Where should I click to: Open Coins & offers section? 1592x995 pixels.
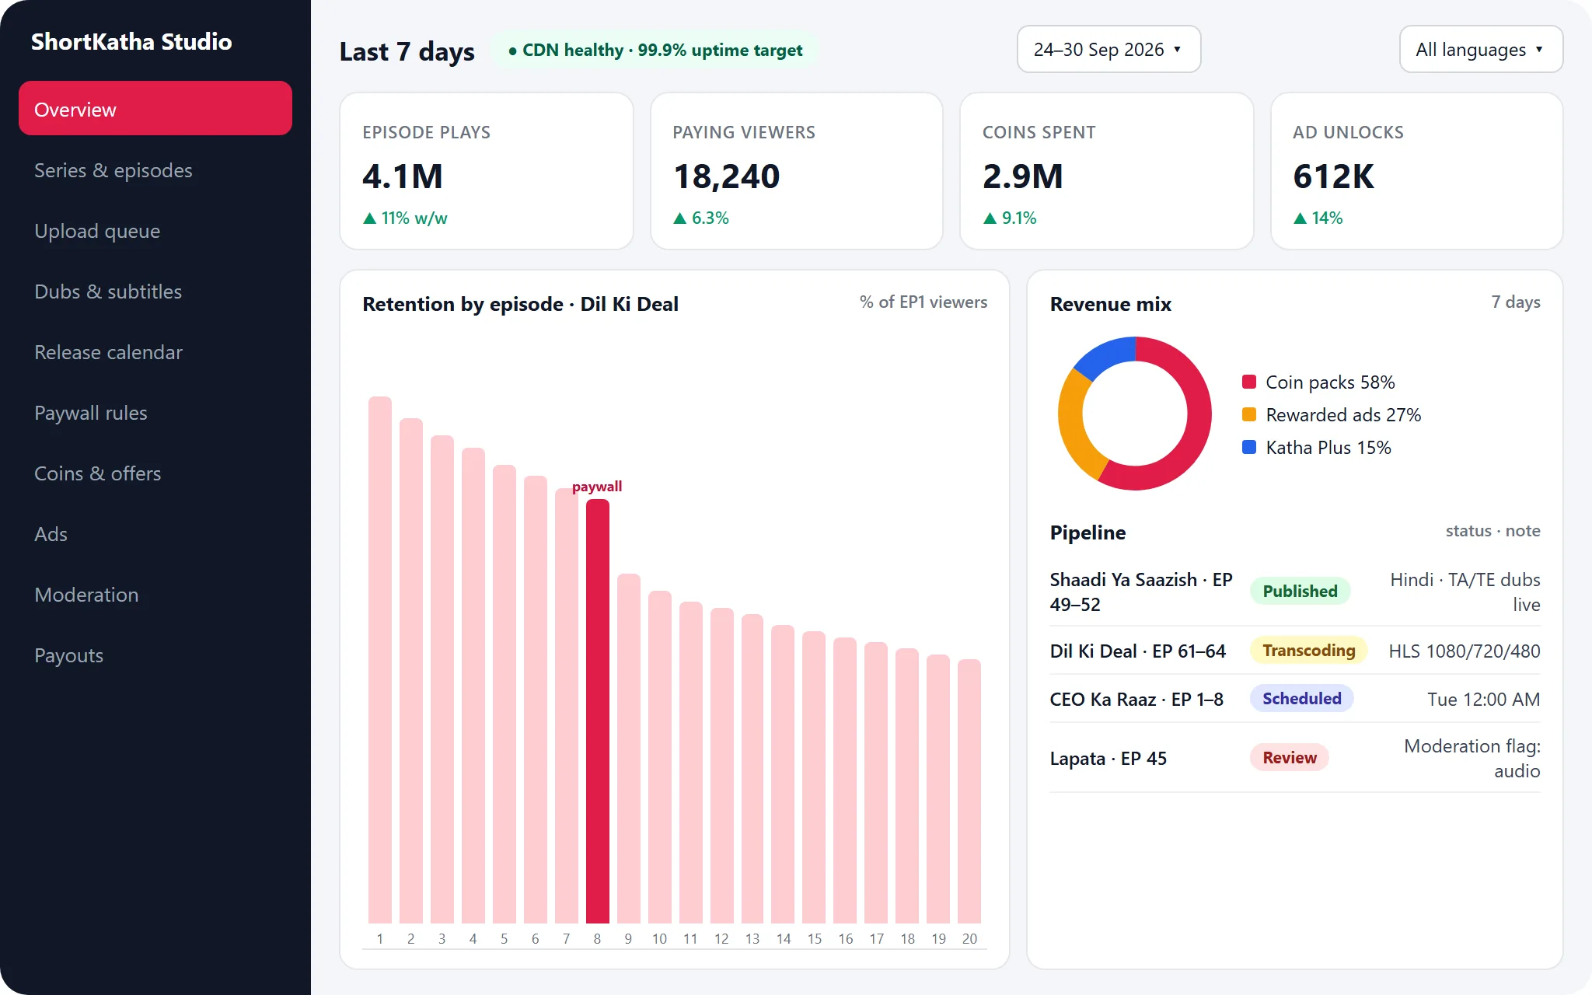pos(155,473)
